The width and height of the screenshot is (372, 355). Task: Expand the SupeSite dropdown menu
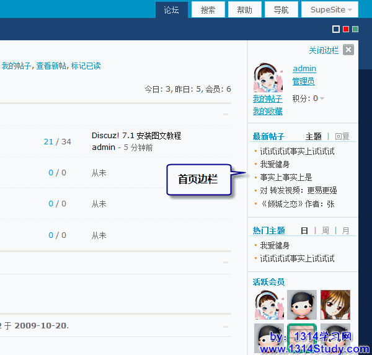[330, 10]
